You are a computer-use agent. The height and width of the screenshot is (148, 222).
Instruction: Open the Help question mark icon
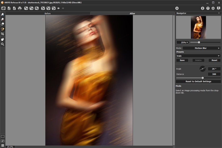tap(208, 8)
